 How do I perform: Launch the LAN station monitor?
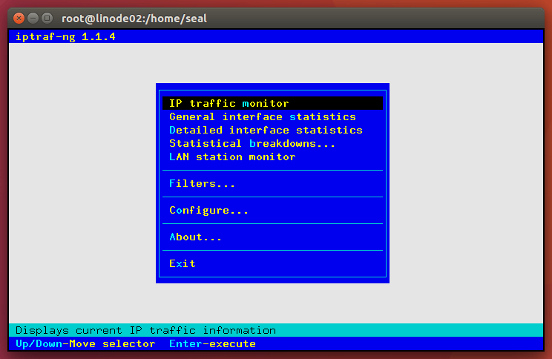[x=232, y=157]
